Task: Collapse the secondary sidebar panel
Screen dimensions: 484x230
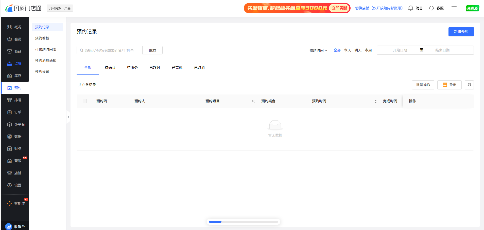Action: (x=68, y=117)
